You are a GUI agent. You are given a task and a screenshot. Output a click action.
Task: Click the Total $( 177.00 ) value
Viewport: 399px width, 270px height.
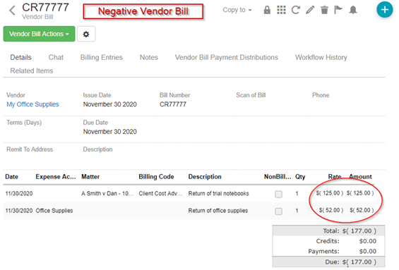[359, 231]
